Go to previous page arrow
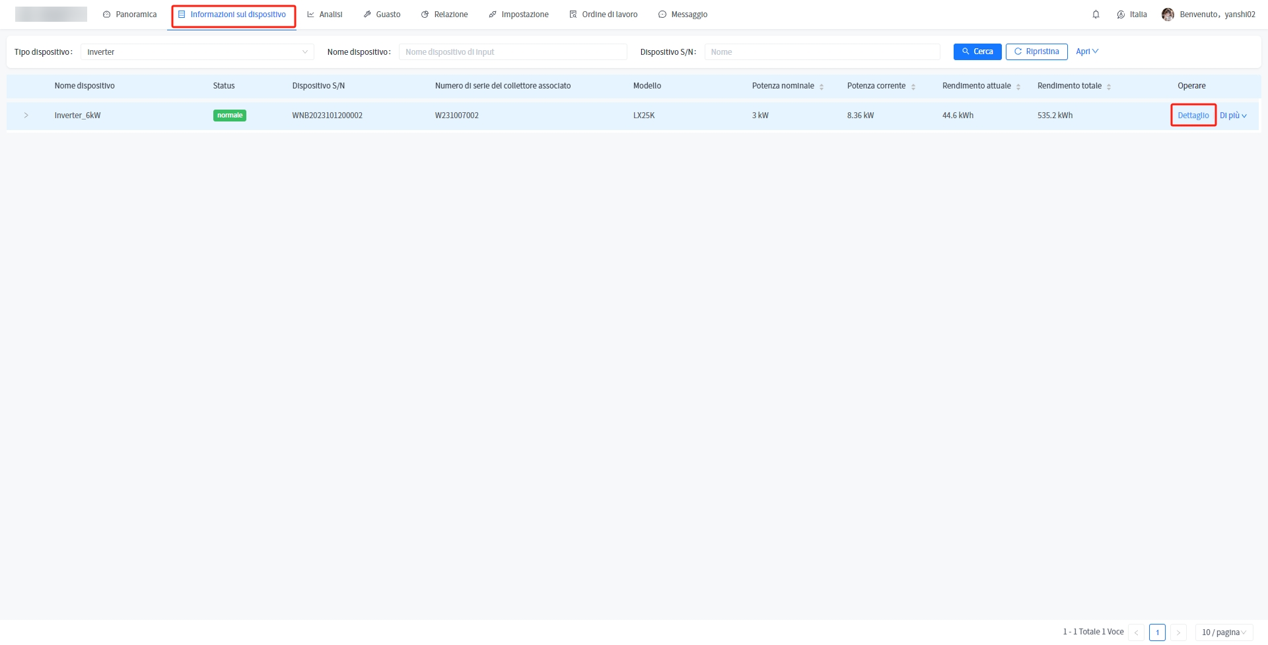 [1136, 632]
